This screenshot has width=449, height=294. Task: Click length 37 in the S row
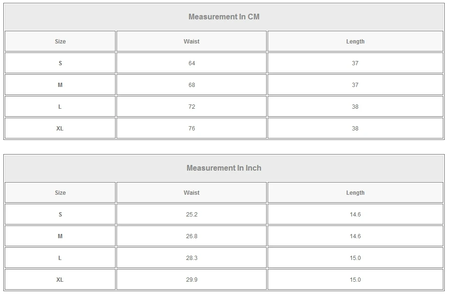click(x=355, y=63)
